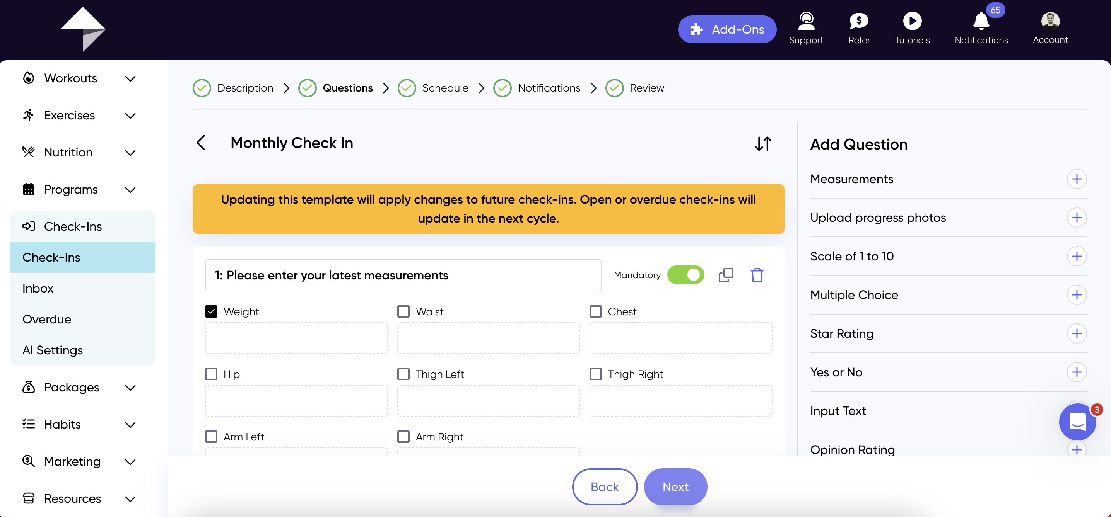Delete question 1 with the trash icon
Viewport: 1111px width, 517px height.
click(x=757, y=275)
